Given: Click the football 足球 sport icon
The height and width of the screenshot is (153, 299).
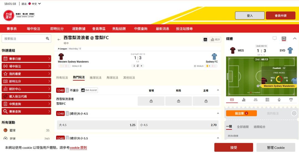Looking at the screenshot, I should click(6, 139).
